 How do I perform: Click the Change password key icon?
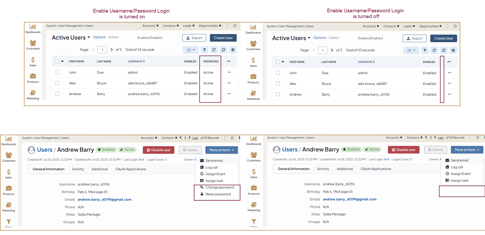click(202, 187)
